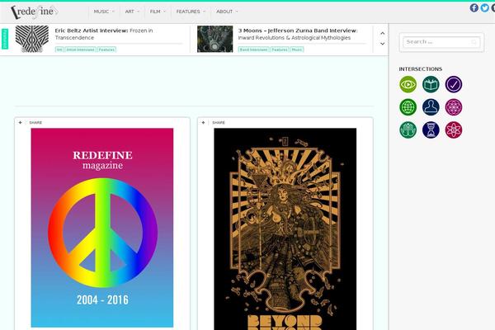Click the 3 Moons article thumbnail

(x=215, y=39)
